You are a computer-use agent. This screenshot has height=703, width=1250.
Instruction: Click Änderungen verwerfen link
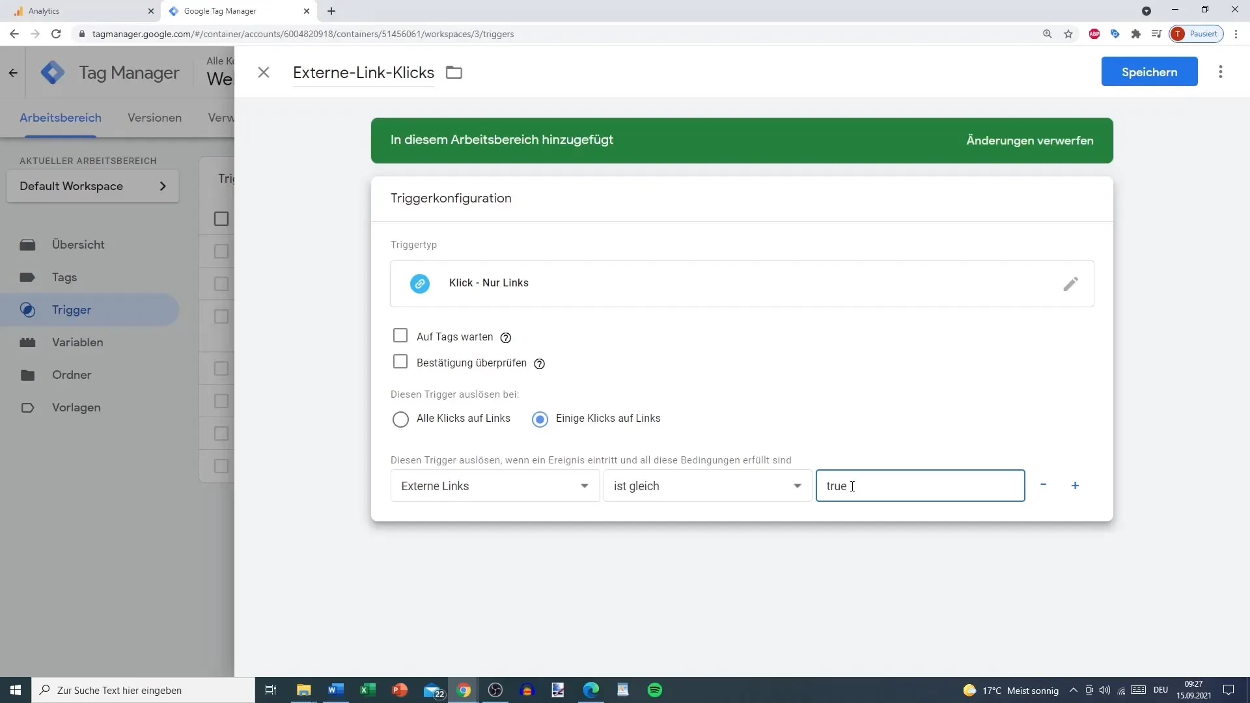pos(1029,141)
